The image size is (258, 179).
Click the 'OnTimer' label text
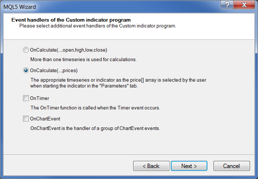[x=39, y=98]
